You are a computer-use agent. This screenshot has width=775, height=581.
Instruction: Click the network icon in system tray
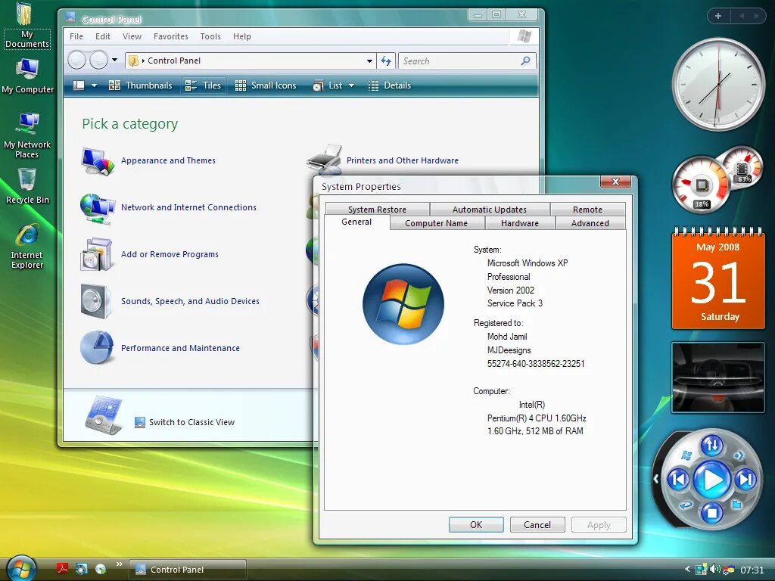click(x=701, y=569)
